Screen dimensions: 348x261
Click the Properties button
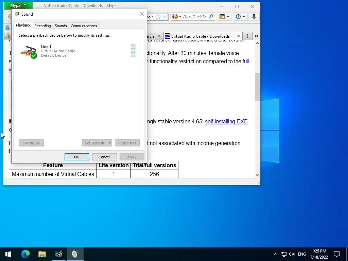127,143
